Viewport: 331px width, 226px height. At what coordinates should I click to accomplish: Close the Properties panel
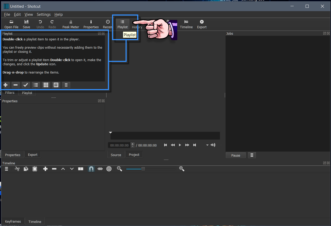pos(103,101)
